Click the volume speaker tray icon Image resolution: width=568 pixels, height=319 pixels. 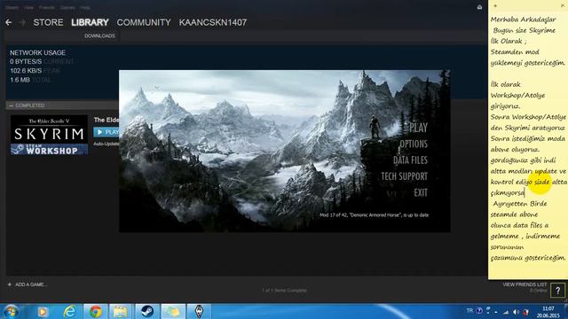pyautogui.click(x=516, y=312)
